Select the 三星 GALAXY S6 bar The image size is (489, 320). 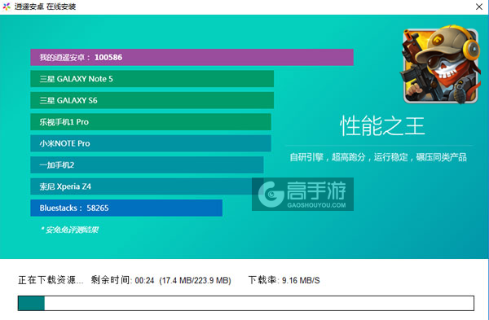coord(152,100)
